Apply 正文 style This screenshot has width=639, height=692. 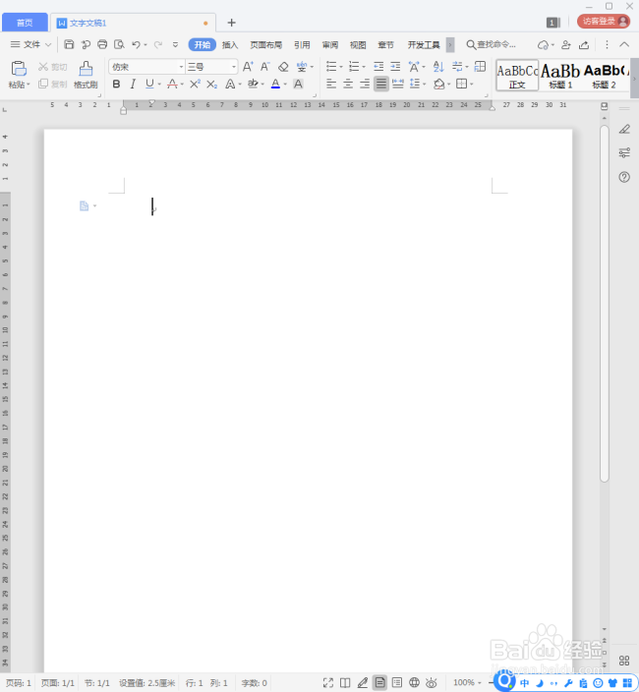[517, 76]
